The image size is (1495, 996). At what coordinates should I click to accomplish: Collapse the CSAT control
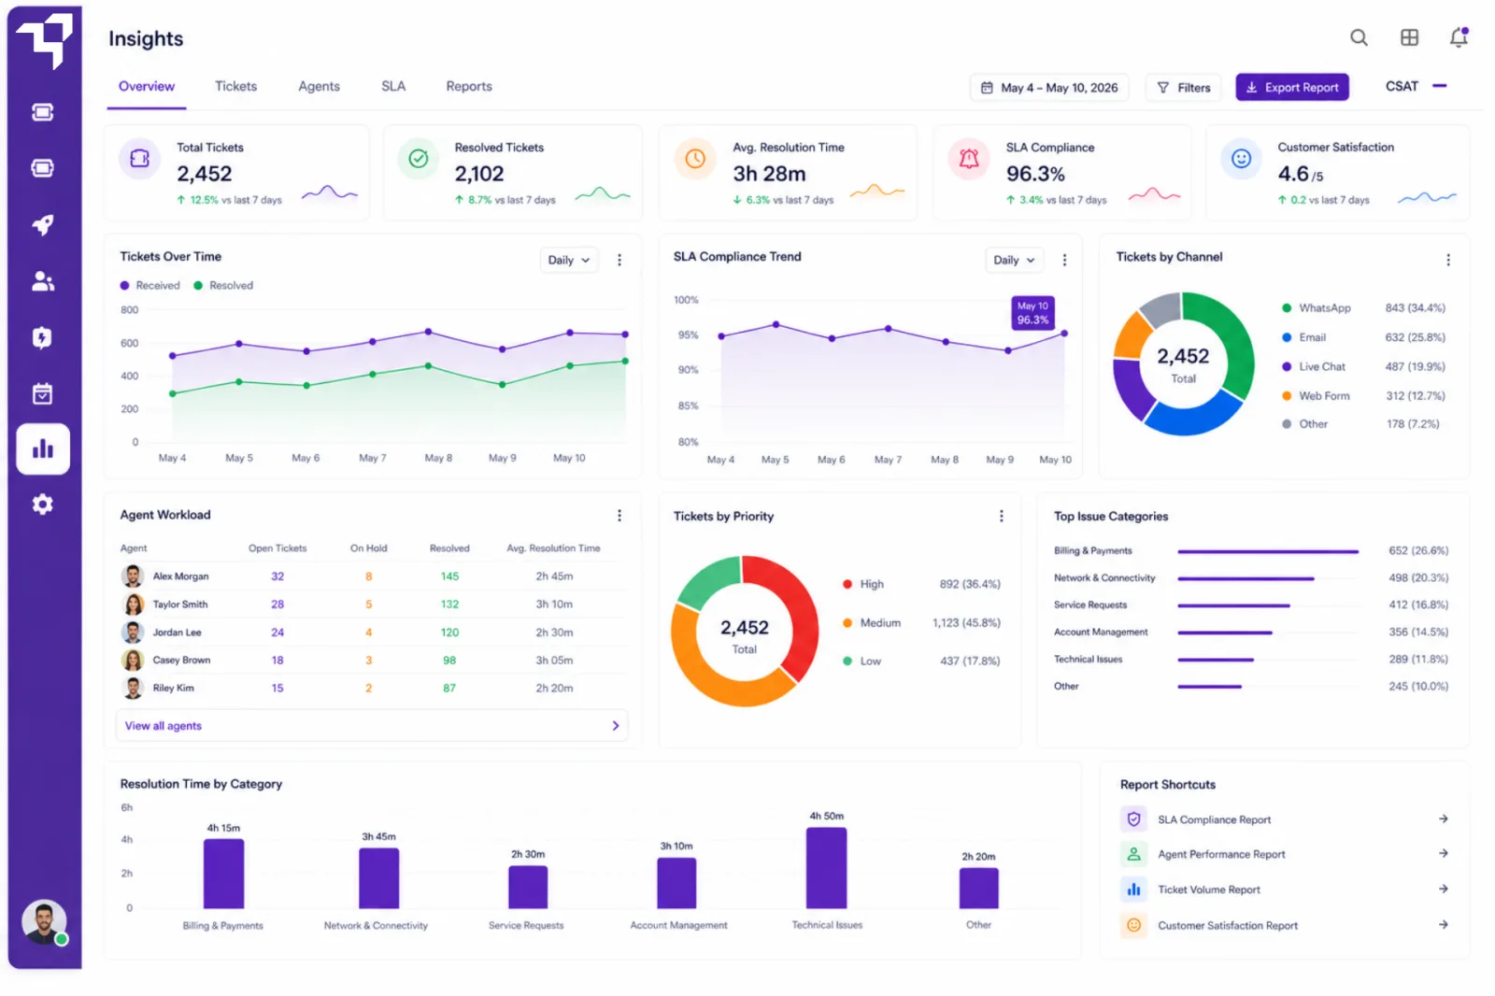coord(1440,86)
